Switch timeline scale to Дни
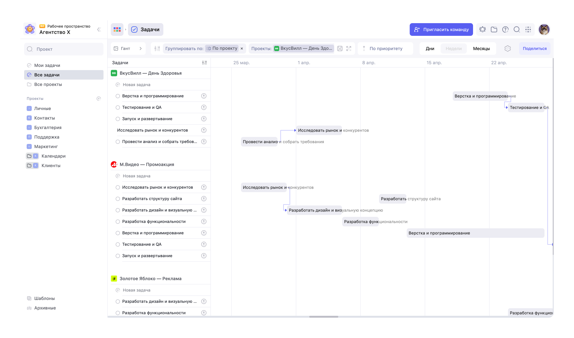The height and width of the screenshot is (338, 574). click(x=430, y=49)
